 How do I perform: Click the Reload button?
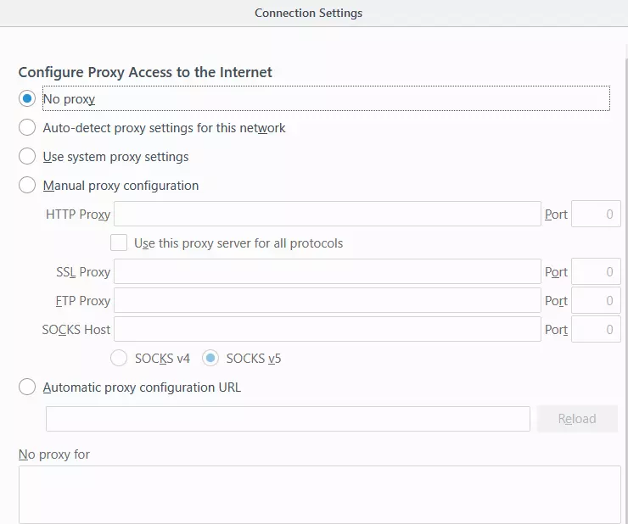(x=577, y=419)
